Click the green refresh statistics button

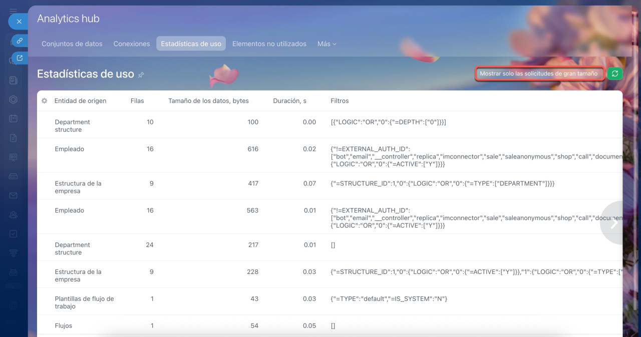[x=614, y=73]
